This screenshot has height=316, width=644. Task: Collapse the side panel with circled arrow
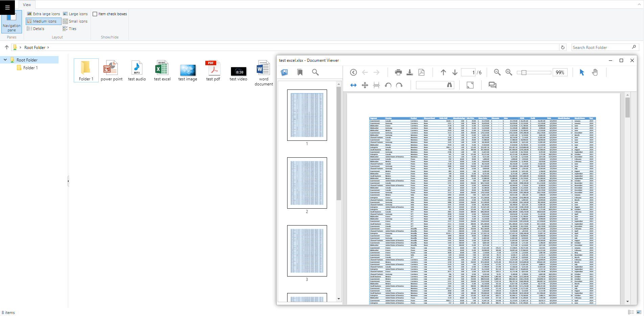pyautogui.click(x=353, y=72)
